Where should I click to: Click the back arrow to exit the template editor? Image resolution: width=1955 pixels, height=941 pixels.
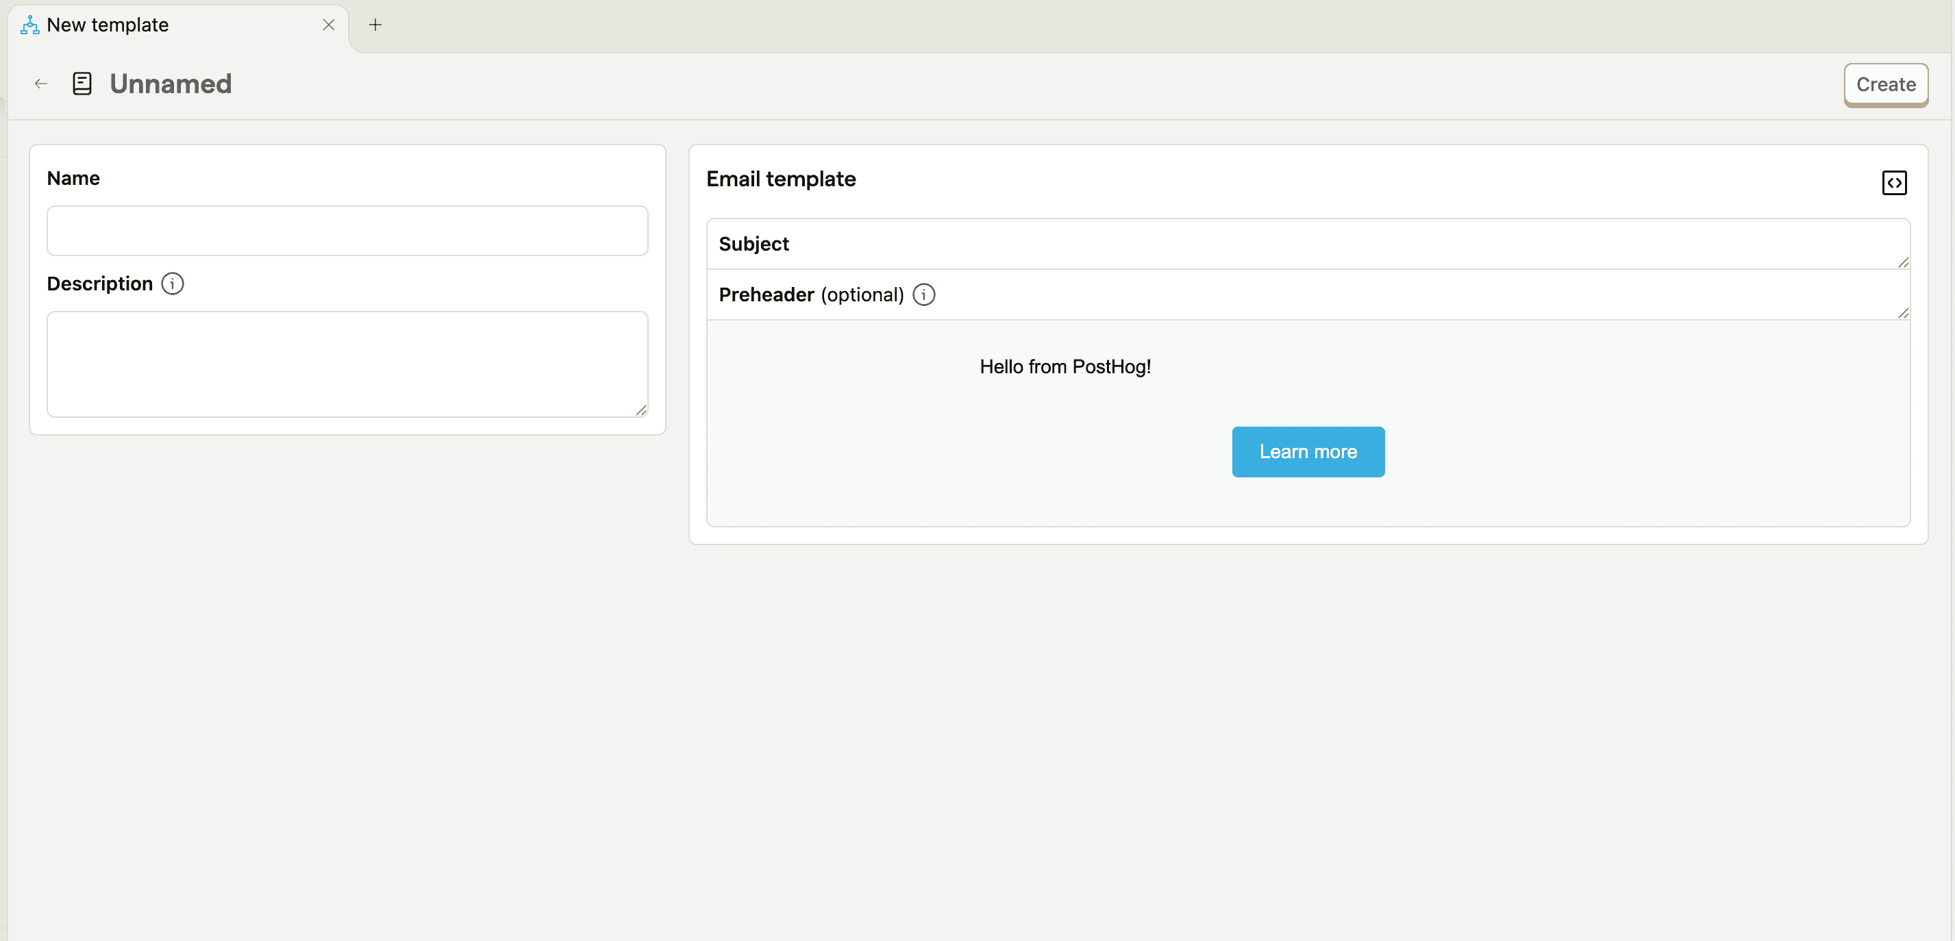pyautogui.click(x=40, y=84)
